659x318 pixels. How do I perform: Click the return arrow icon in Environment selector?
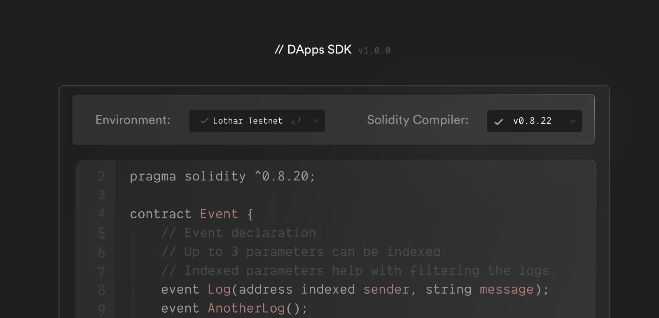coord(296,121)
